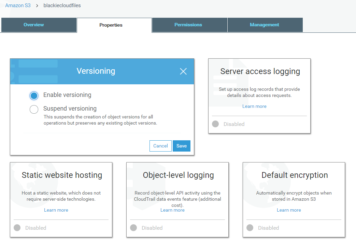356x241 pixels.
Task: Open the Permissions tab
Action: (188, 25)
